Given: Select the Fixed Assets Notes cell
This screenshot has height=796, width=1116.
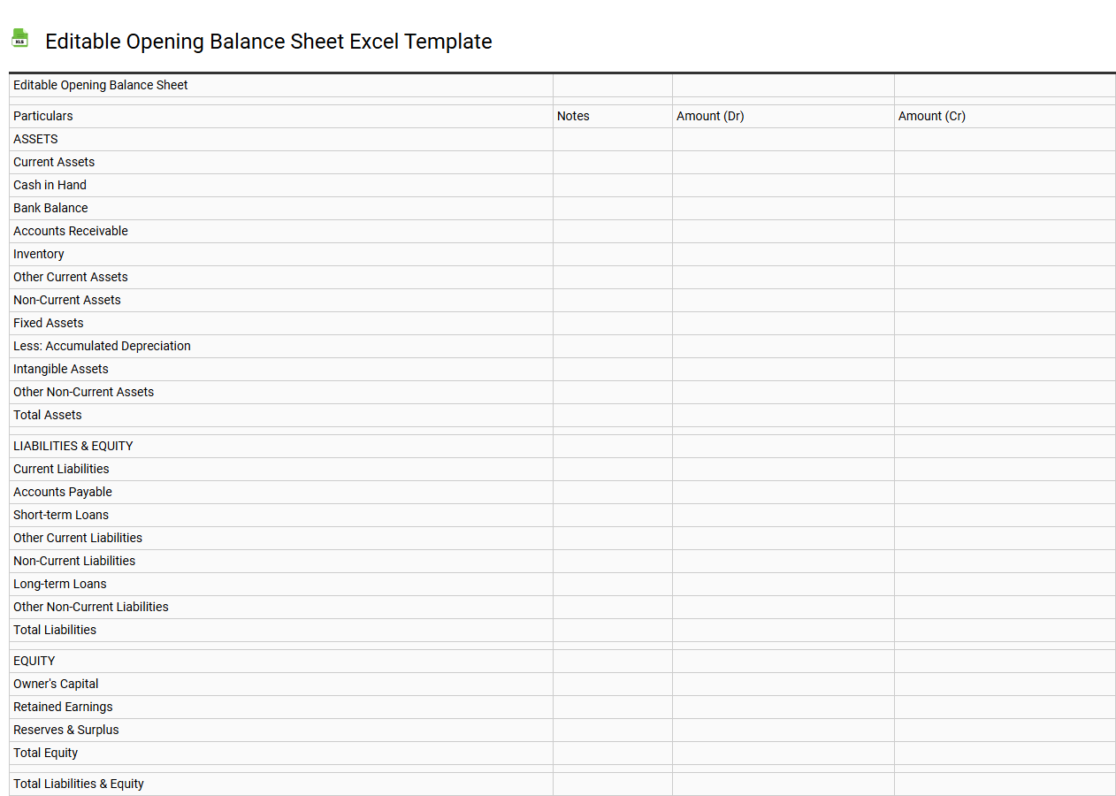Looking at the screenshot, I should coord(612,323).
